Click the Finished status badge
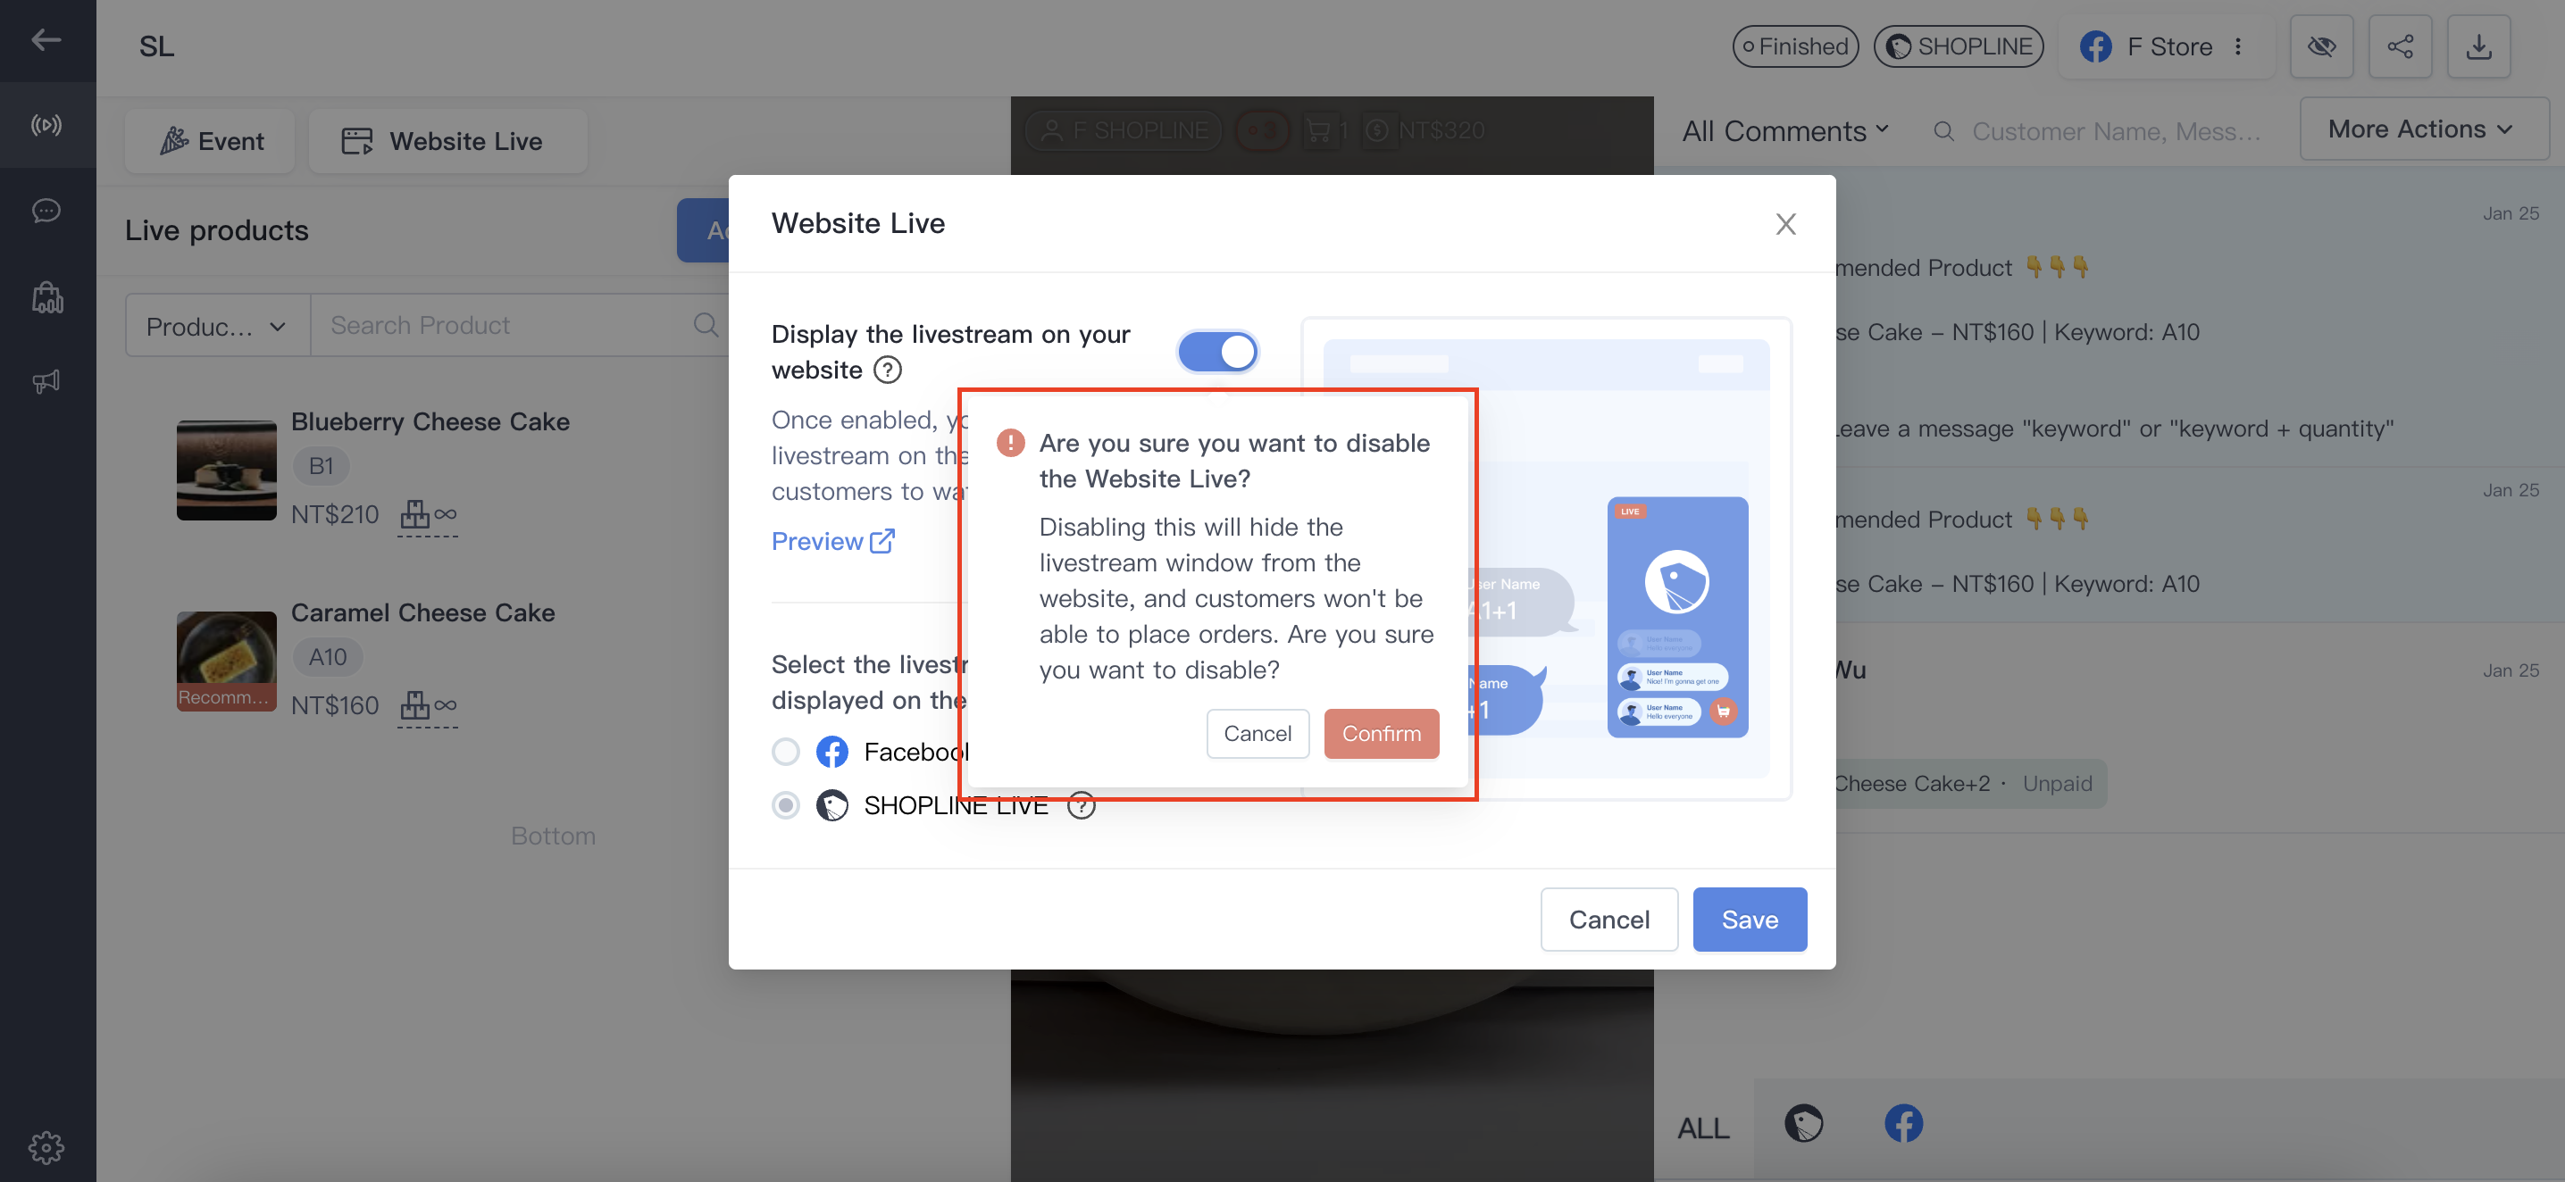This screenshot has height=1182, width=2565. coord(1794,46)
